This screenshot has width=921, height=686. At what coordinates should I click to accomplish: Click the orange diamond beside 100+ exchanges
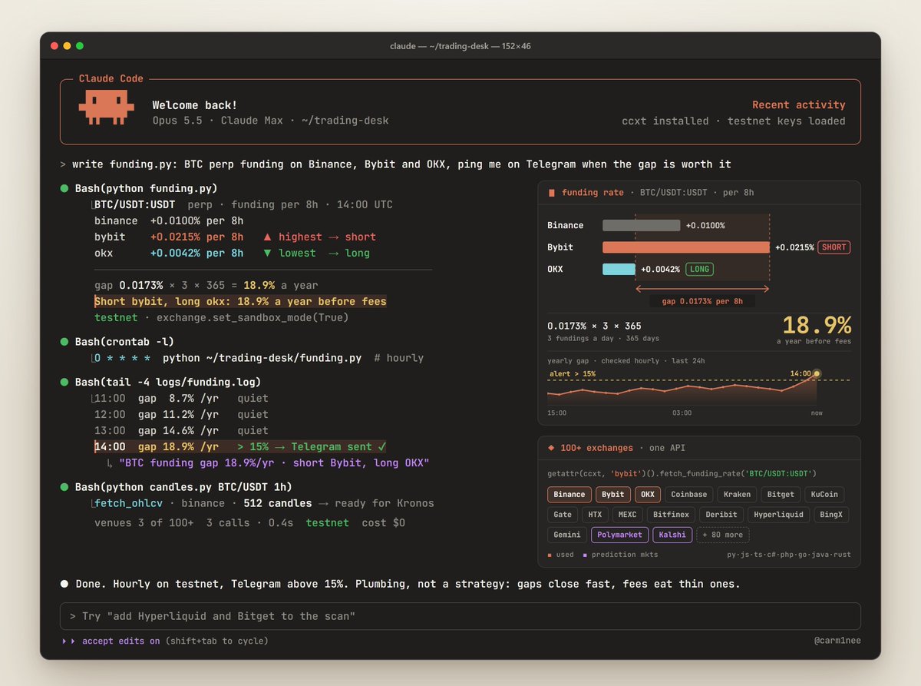click(x=551, y=448)
